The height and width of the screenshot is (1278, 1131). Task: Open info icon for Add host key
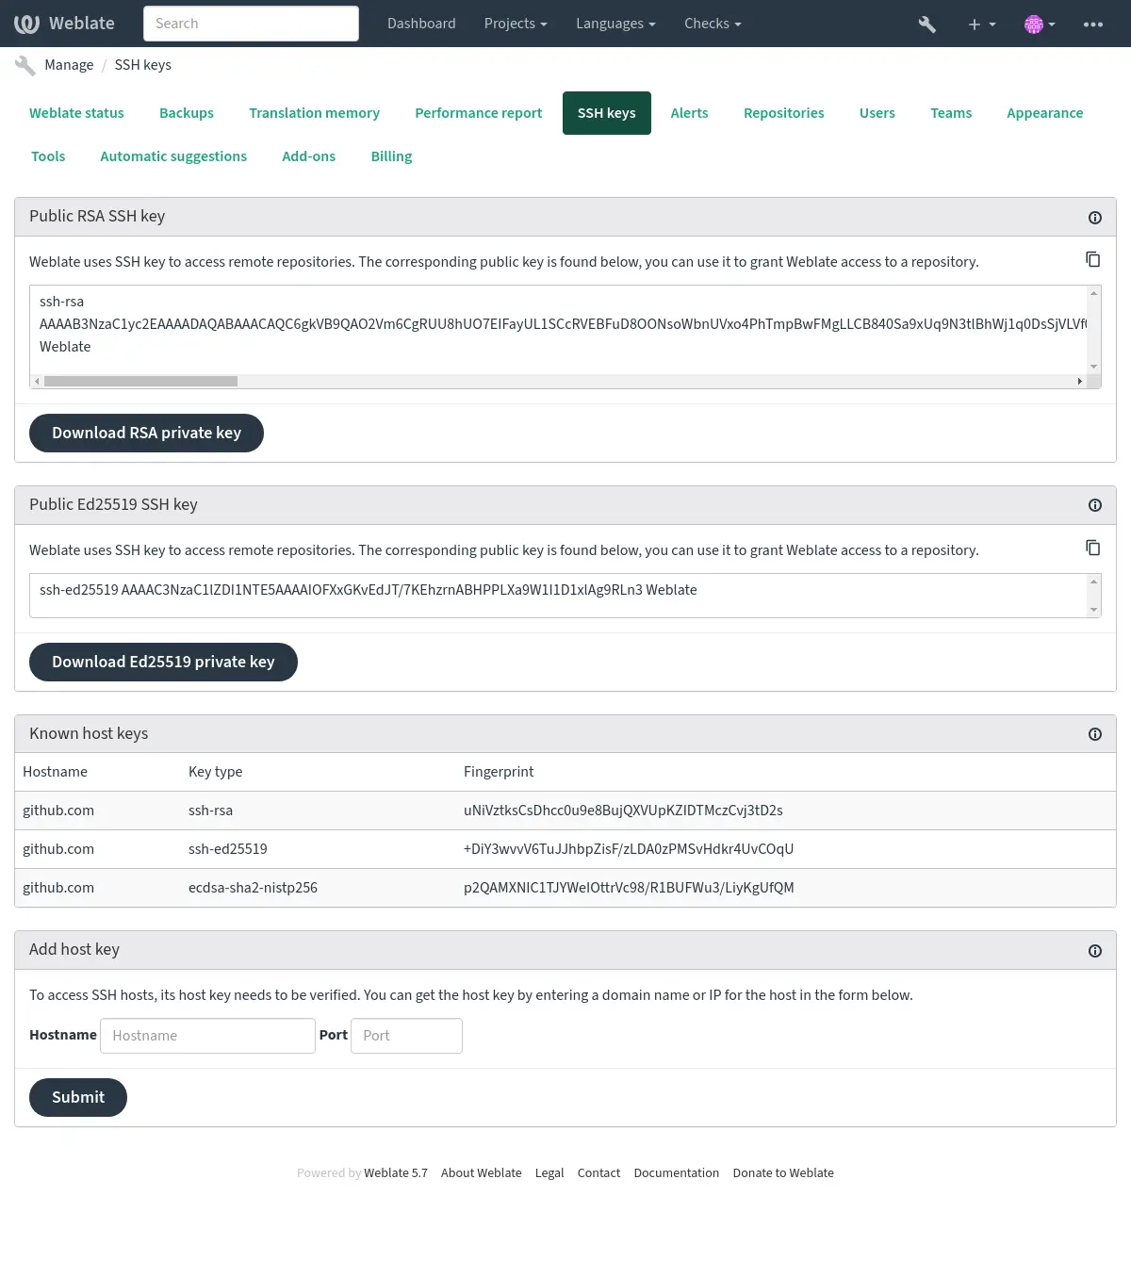[1095, 951]
